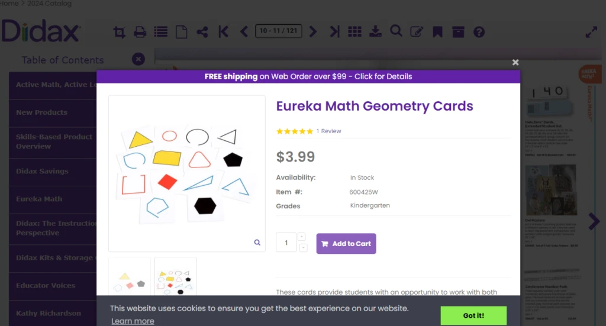Click the share icon
Viewport: 606px width, 326px height.
(202, 32)
